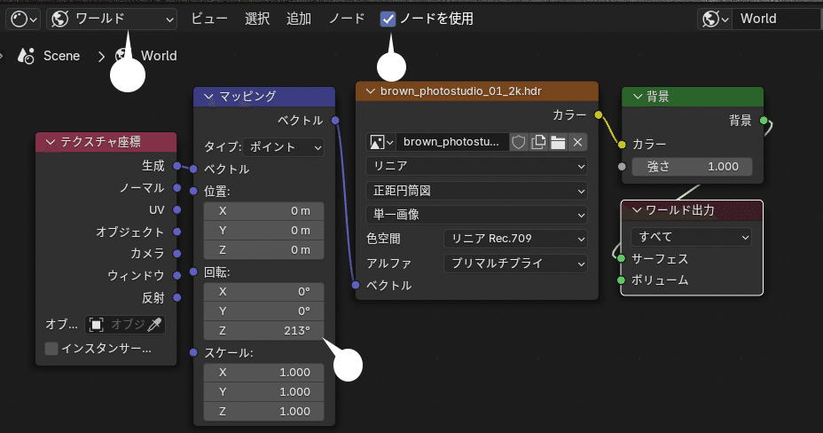Click the Scene breadcrumb label
The image size is (823, 433).
coord(61,56)
